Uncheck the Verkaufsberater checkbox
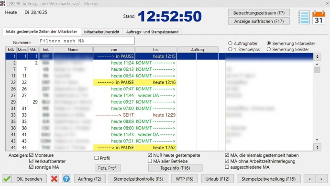Screen dimensions: 330x186 [x=32, y=161]
